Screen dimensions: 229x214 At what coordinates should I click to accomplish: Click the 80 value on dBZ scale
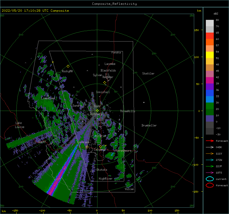point(217,20)
